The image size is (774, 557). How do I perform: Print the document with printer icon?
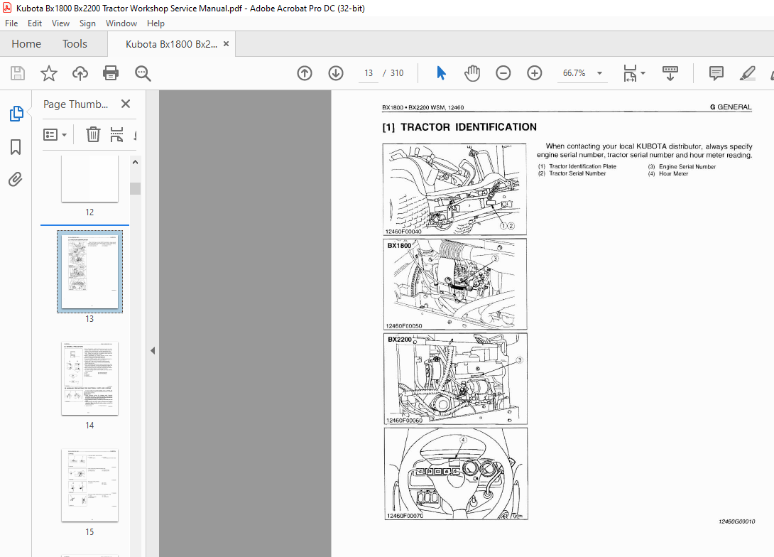(111, 73)
